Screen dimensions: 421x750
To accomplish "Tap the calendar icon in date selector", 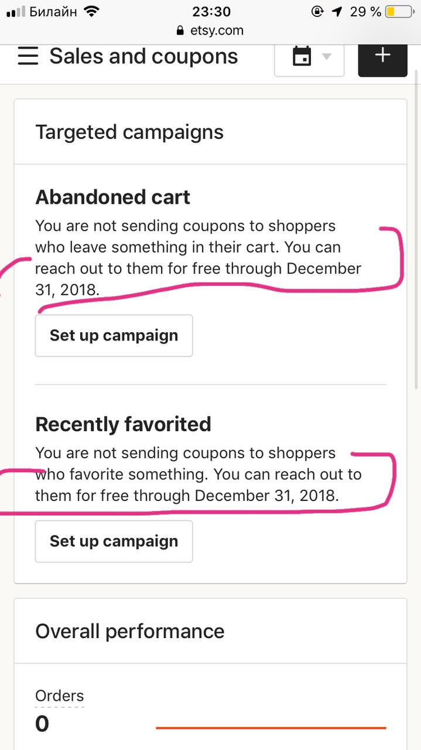I will pyautogui.click(x=302, y=57).
